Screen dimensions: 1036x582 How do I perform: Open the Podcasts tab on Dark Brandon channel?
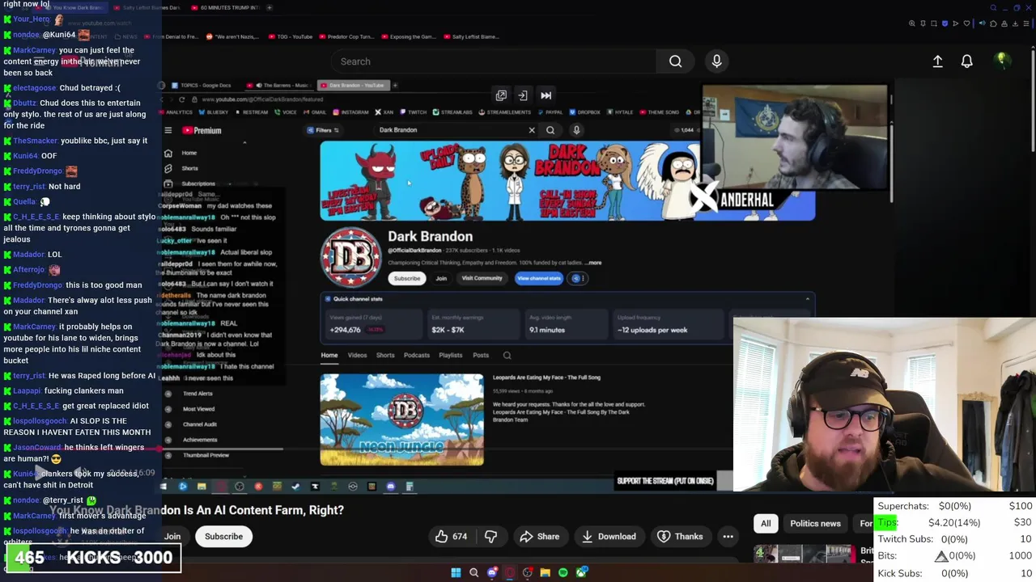point(417,355)
